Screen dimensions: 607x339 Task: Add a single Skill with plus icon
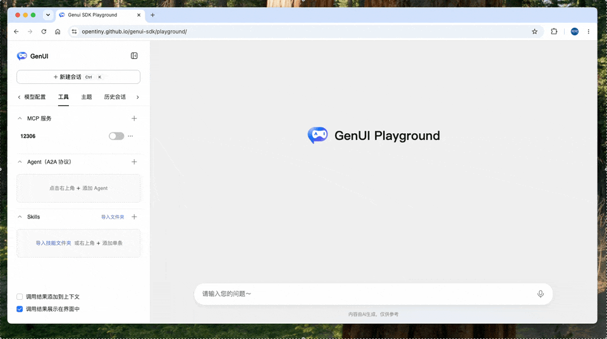click(x=134, y=217)
